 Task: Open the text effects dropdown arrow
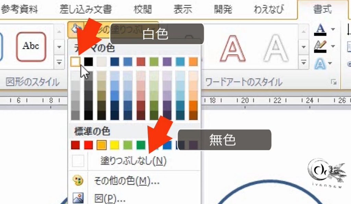point(330,63)
